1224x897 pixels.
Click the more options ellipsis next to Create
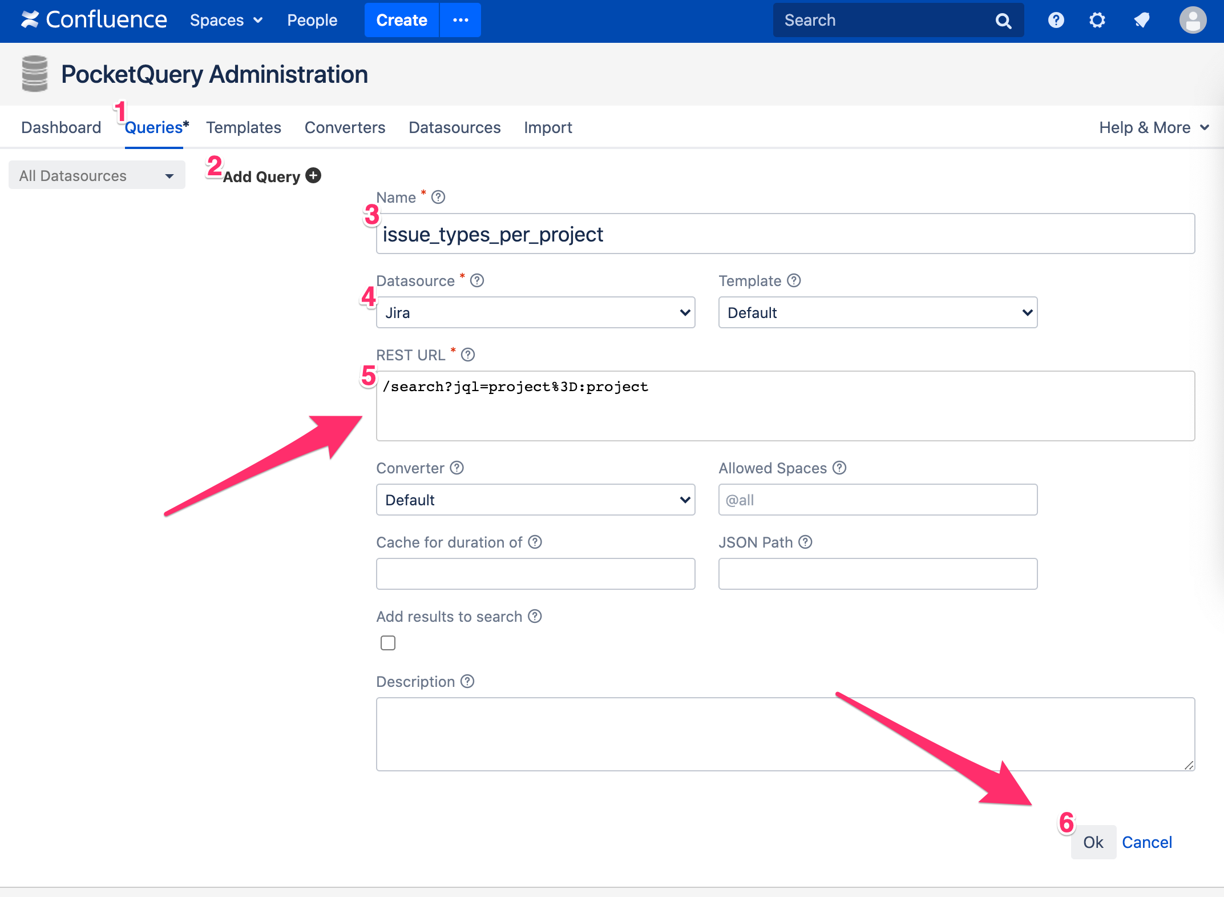(460, 20)
